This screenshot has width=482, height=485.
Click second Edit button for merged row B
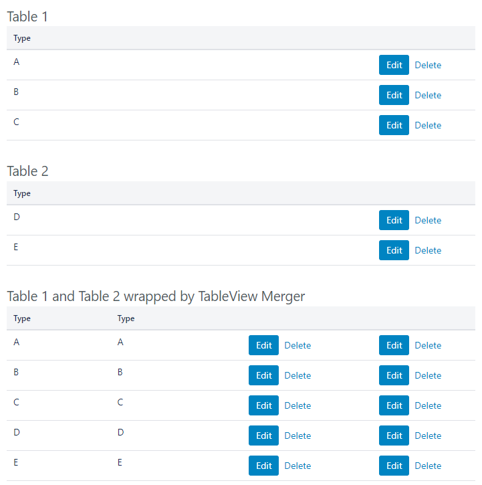coord(394,375)
